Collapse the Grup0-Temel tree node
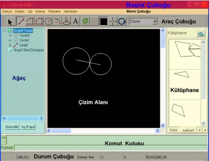The width and height of the screenshot is (209, 161). coord(5,31)
